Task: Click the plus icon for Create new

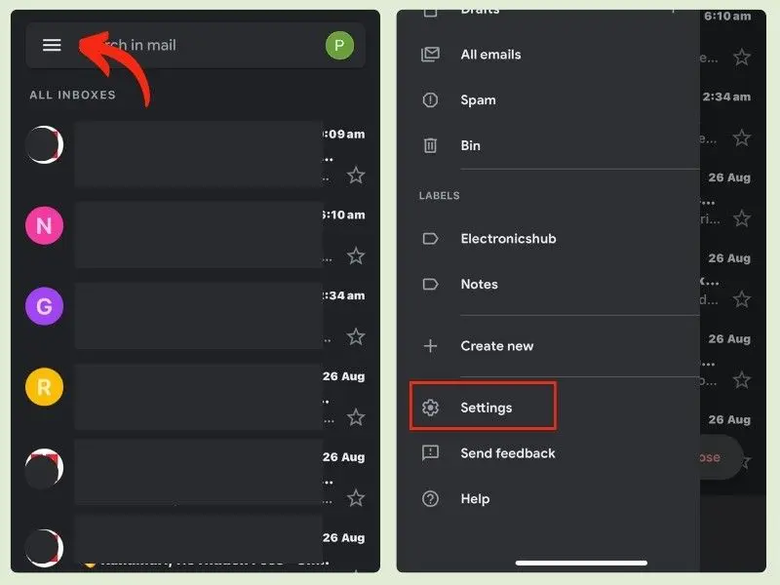Action: coord(430,346)
